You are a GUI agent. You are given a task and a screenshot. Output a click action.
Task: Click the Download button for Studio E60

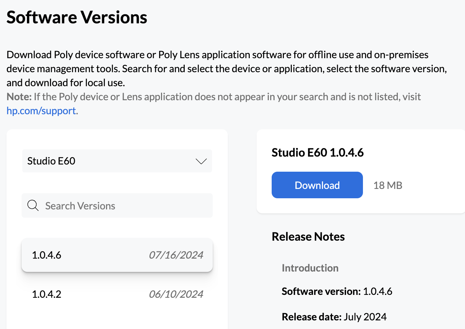tap(317, 185)
